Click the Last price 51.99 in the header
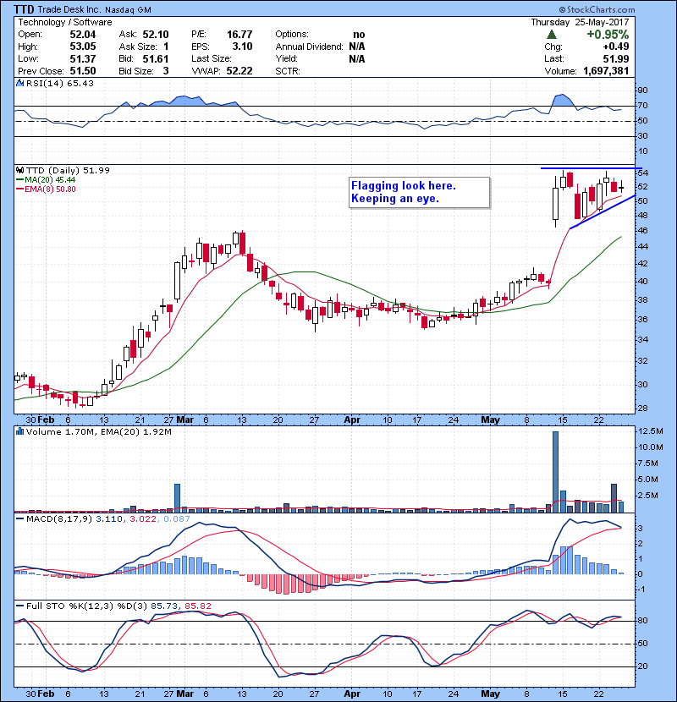The height and width of the screenshot is (702, 677). tap(615, 58)
